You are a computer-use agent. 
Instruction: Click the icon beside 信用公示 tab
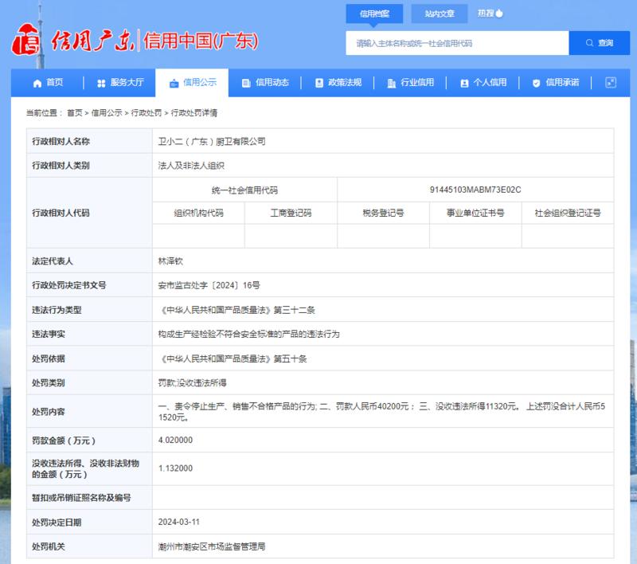[174, 84]
